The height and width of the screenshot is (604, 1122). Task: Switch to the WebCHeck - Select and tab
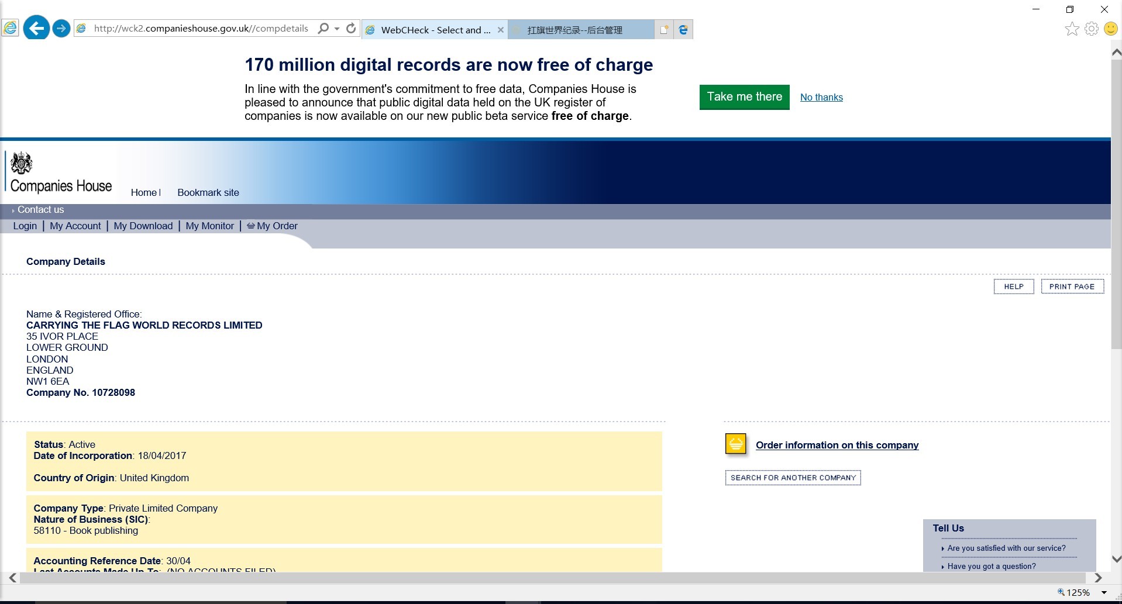[x=434, y=30]
